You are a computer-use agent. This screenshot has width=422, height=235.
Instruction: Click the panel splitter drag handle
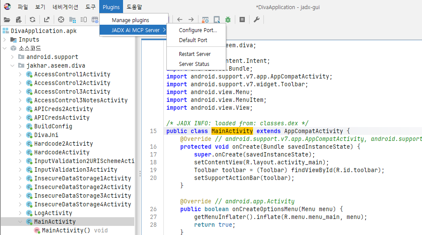click(x=140, y=174)
